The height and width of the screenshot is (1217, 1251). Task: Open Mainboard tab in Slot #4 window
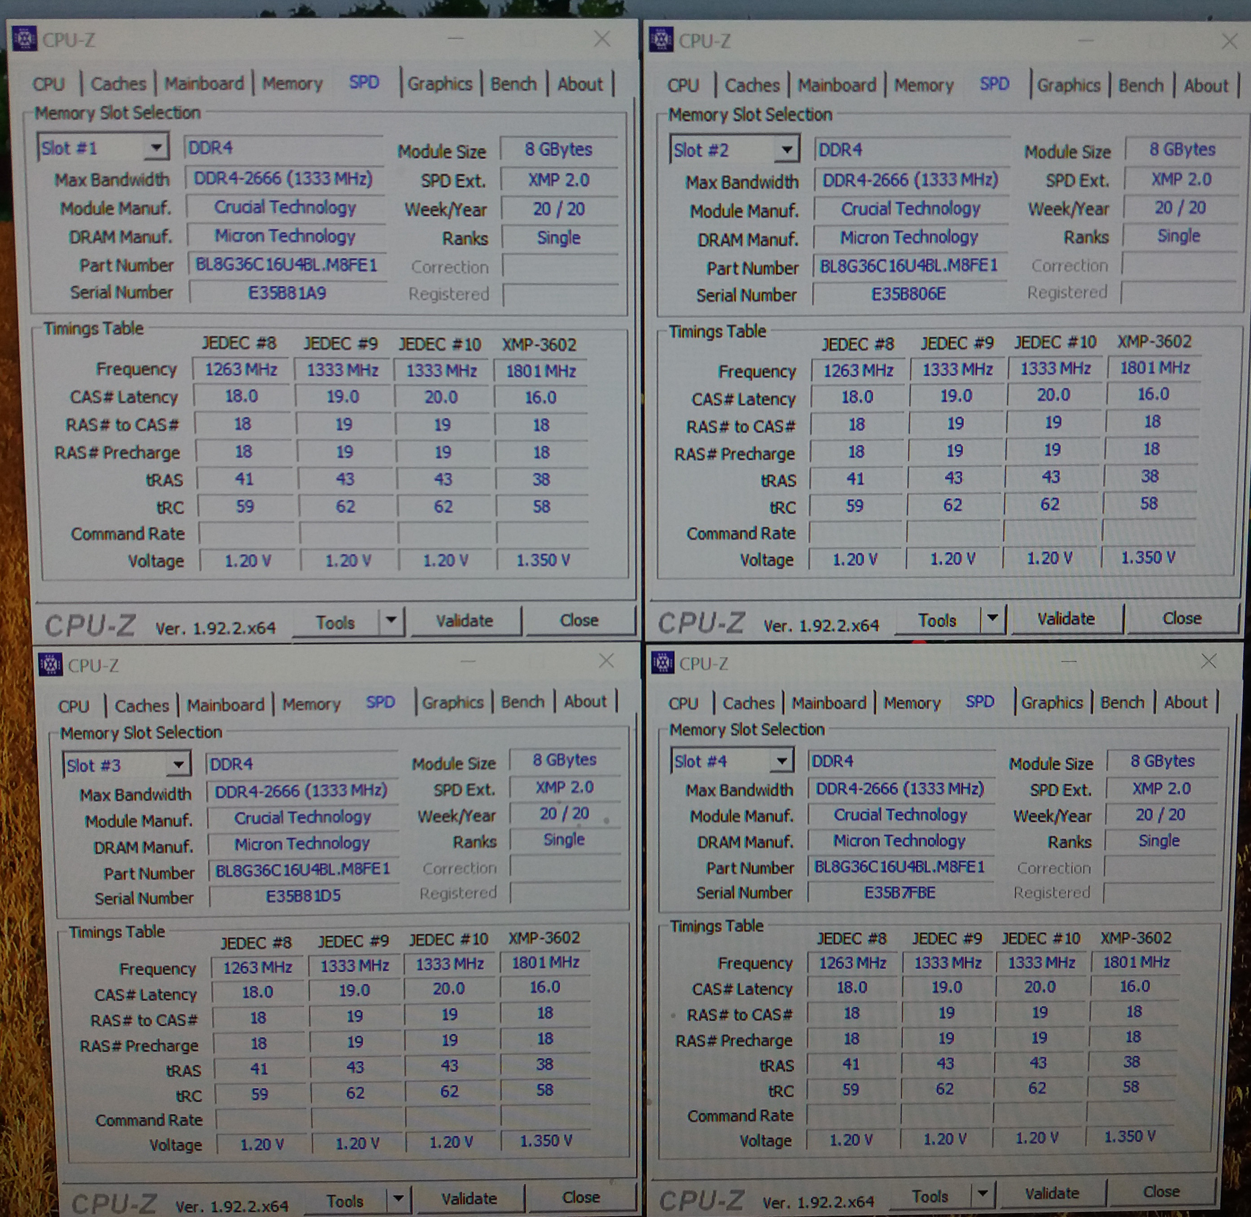pyautogui.click(x=829, y=703)
